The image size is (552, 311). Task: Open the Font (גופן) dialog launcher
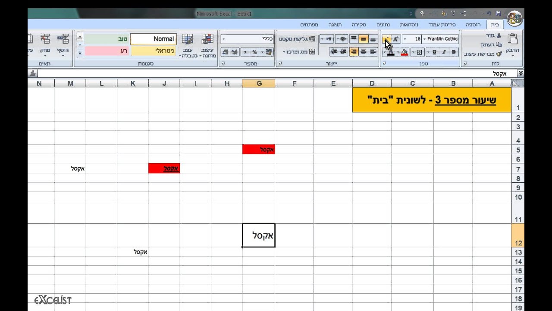(384, 63)
